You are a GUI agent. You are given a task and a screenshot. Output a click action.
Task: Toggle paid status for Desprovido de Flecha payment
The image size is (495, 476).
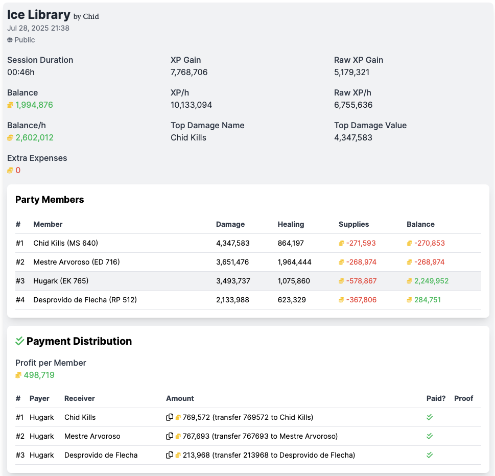[x=430, y=455]
